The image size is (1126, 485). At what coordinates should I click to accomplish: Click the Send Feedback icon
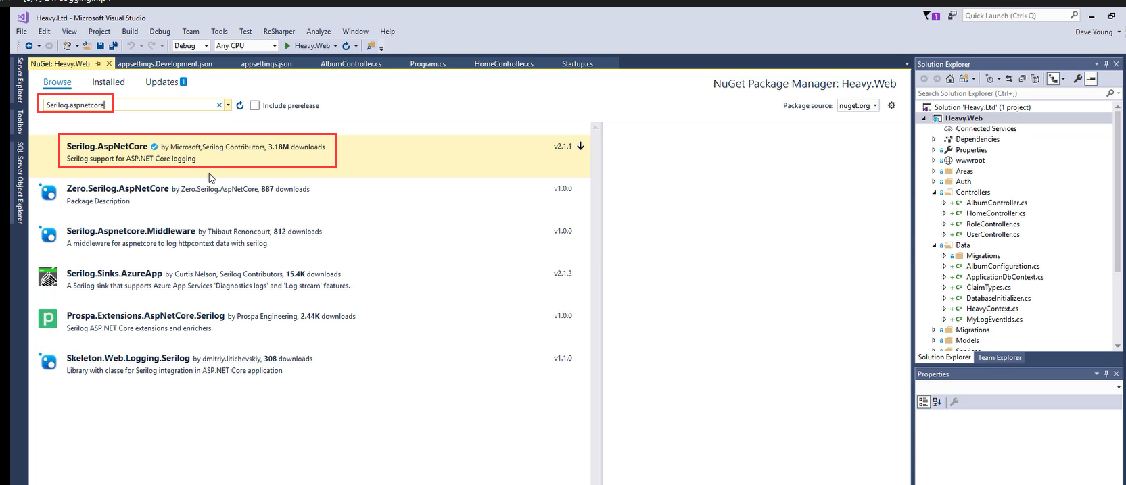coord(952,16)
